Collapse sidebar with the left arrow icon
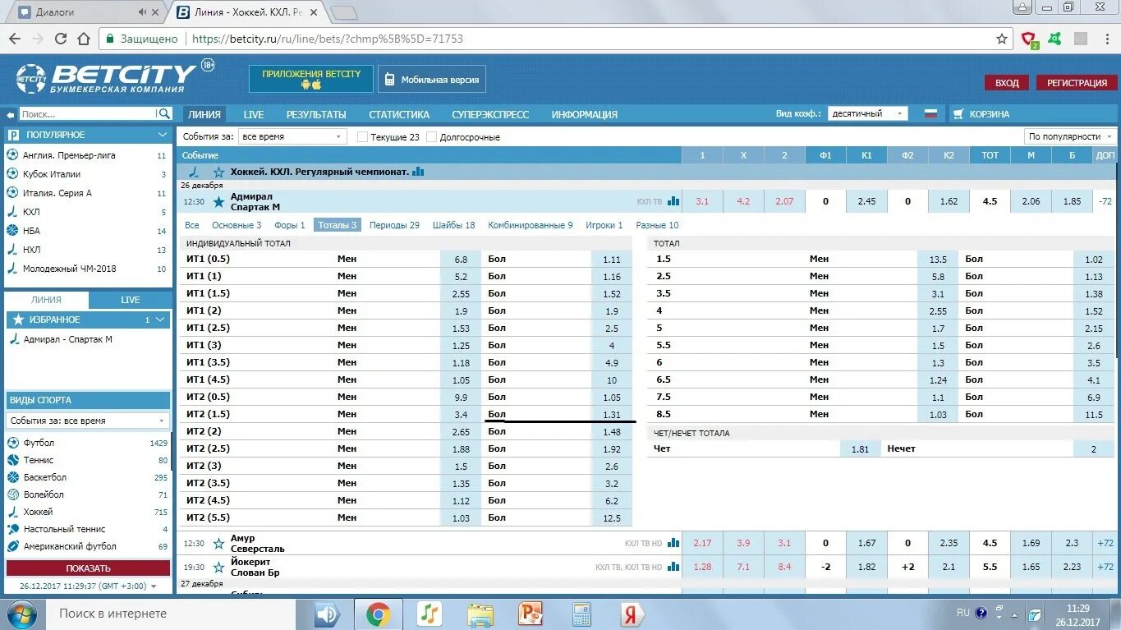Image resolution: width=1121 pixels, height=630 pixels. click(x=11, y=114)
